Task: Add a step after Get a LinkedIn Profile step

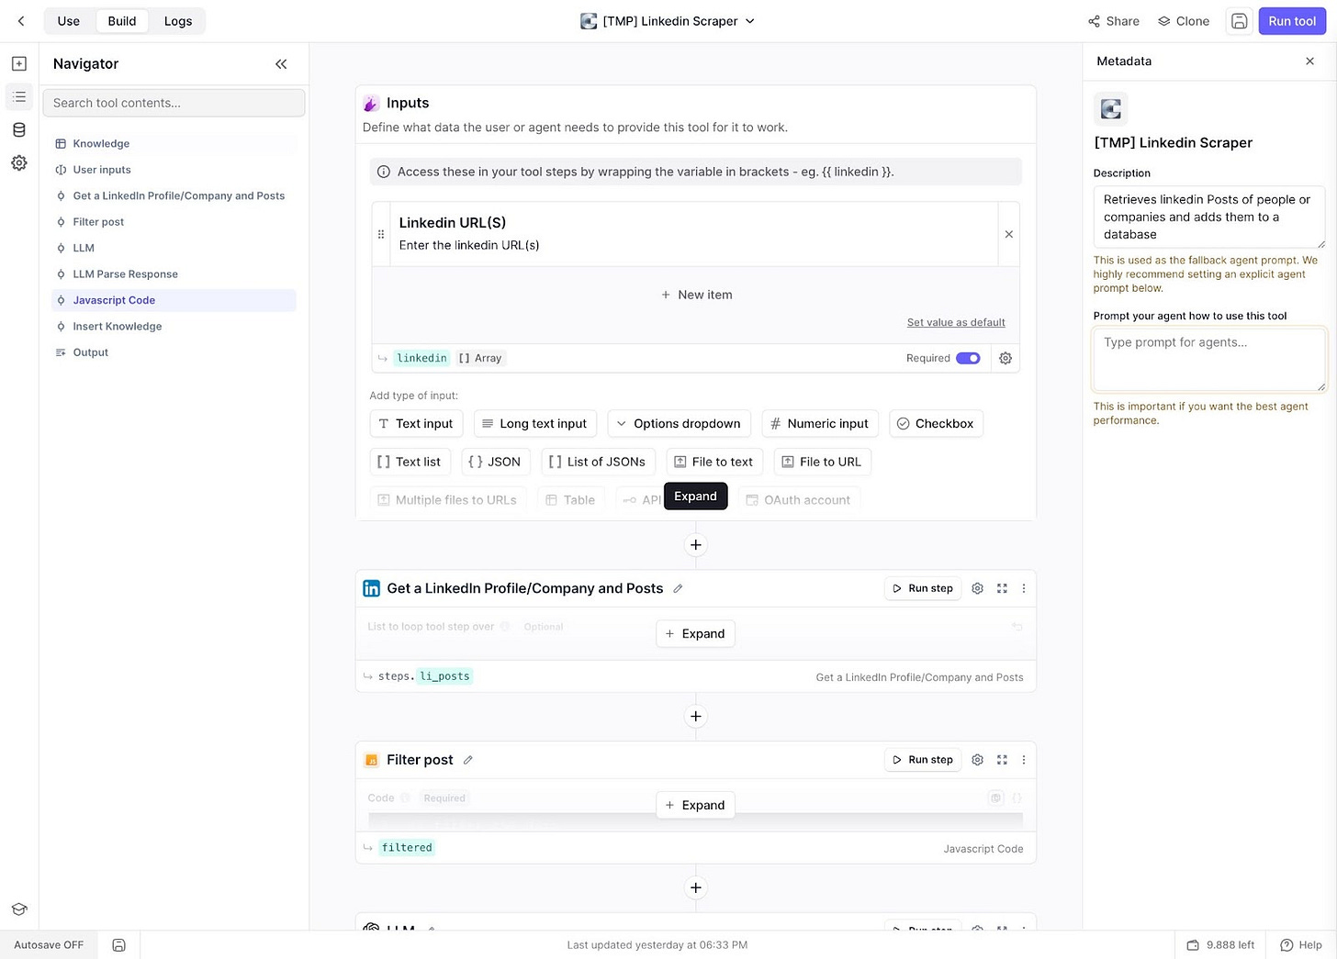Action: (x=696, y=717)
